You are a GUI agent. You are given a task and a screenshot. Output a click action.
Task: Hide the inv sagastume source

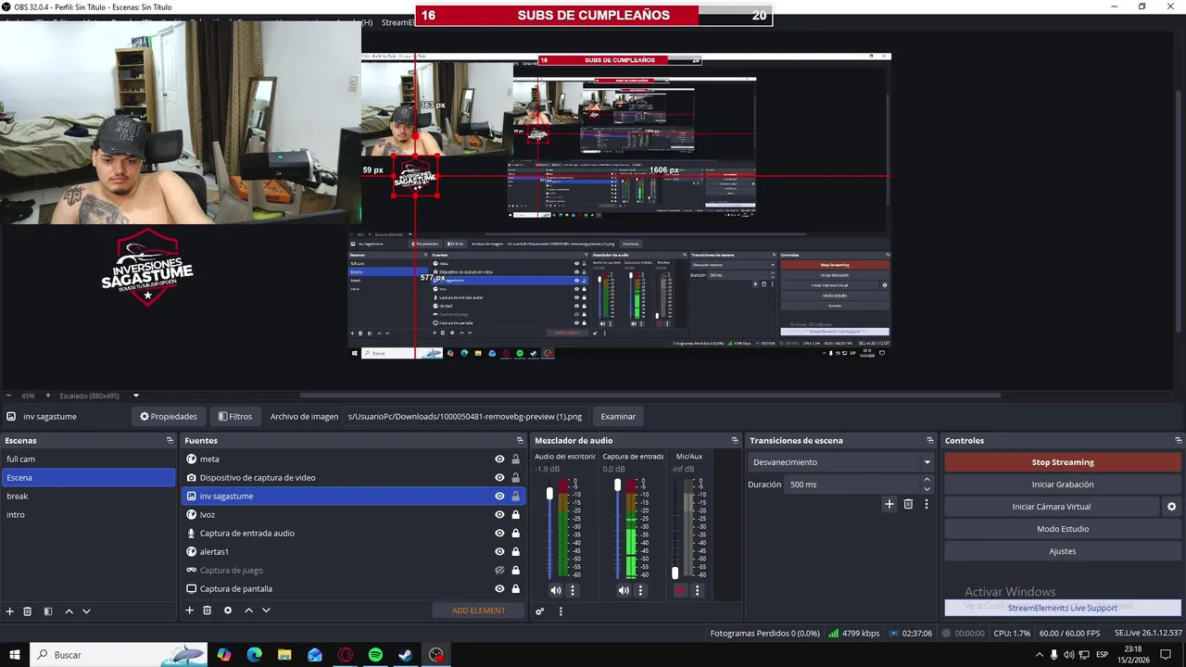499,497
